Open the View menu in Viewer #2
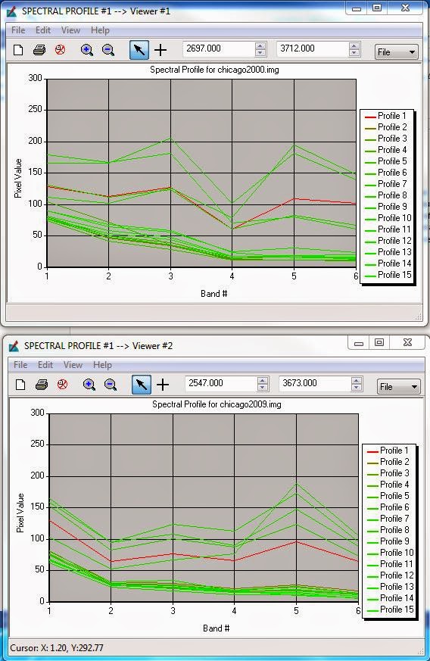The height and width of the screenshot is (661, 430). click(x=73, y=365)
